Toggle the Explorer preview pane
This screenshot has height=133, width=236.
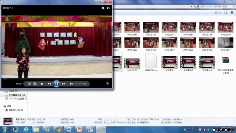pyautogui.click(x=226, y=13)
